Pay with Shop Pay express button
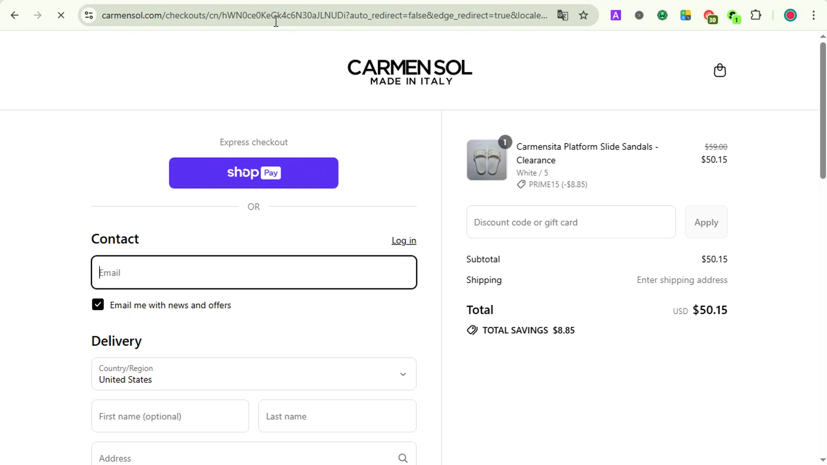The height and width of the screenshot is (465, 827). coord(254,173)
